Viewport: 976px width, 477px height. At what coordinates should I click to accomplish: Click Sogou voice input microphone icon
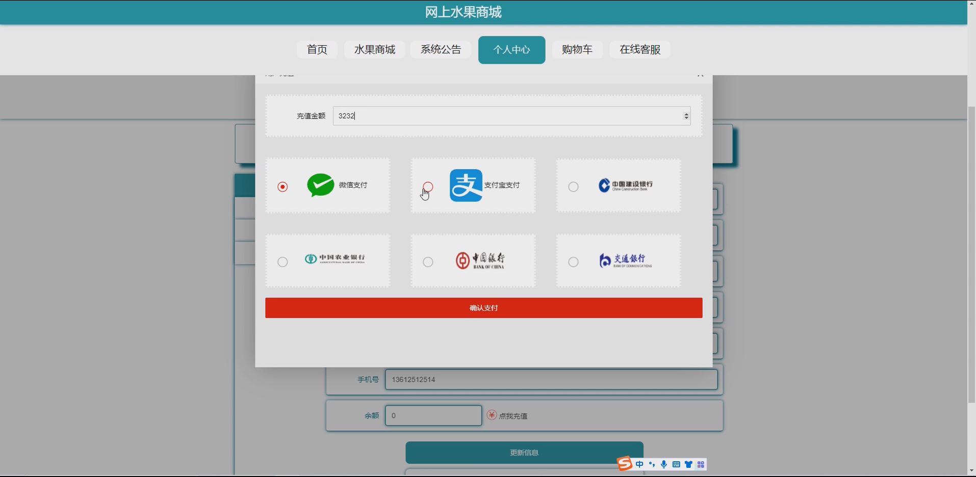[x=664, y=464]
